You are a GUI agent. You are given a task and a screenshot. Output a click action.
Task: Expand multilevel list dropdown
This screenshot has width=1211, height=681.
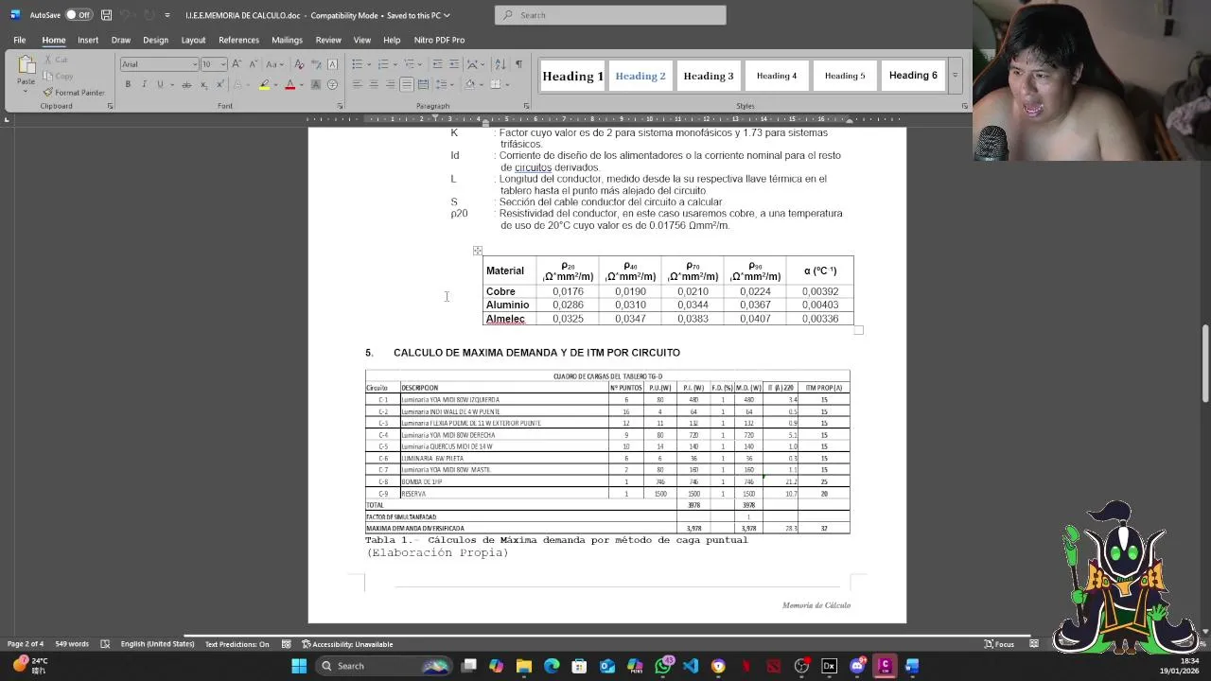[x=421, y=64]
